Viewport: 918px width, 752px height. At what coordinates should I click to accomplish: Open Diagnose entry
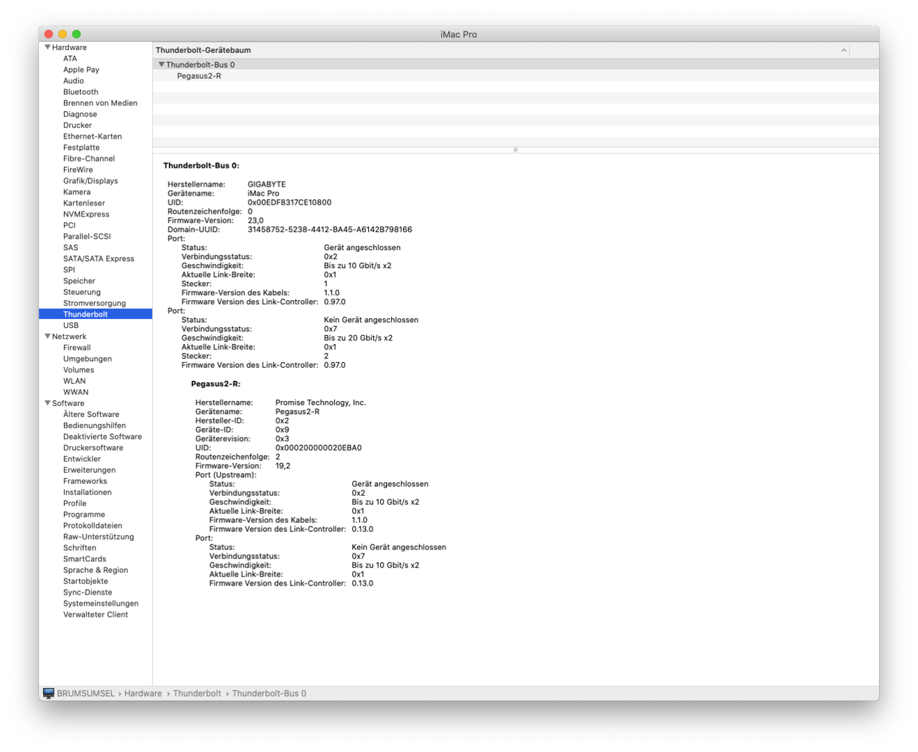pyautogui.click(x=80, y=114)
